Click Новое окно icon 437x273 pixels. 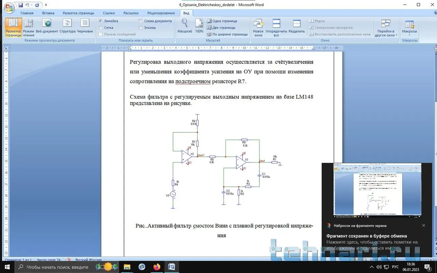tap(258, 27)
